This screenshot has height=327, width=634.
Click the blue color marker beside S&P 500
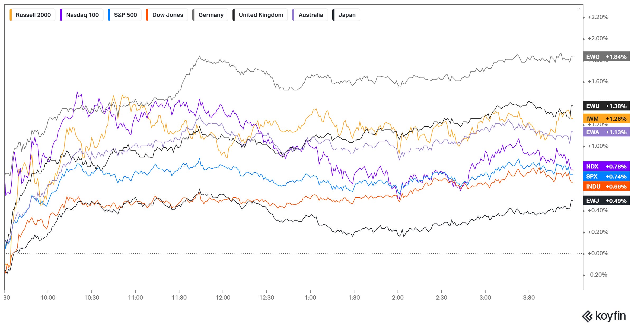click(109, 15)
